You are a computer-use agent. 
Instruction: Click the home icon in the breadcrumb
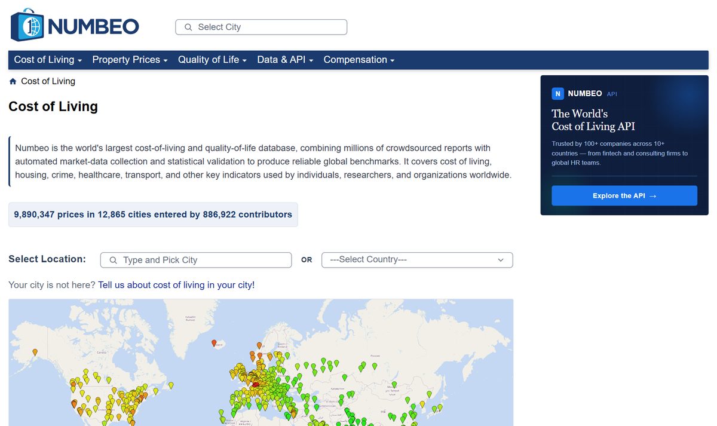click(x=13, y=81)
